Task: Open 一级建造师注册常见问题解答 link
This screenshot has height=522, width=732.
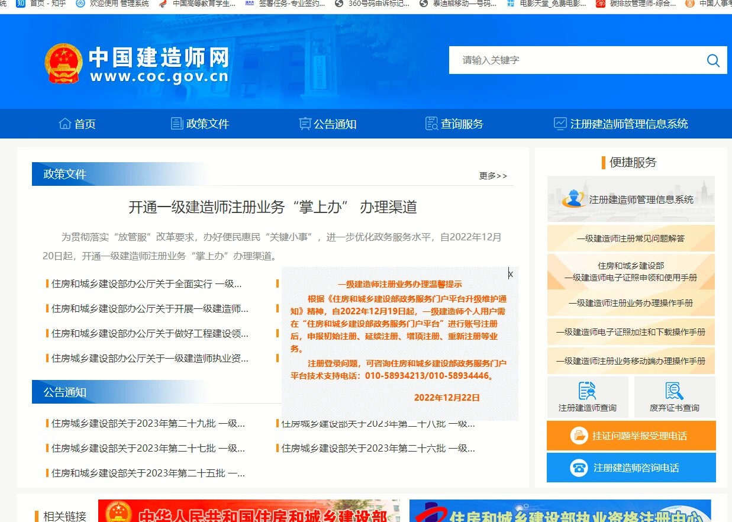Action: click(x=631, y=239)
